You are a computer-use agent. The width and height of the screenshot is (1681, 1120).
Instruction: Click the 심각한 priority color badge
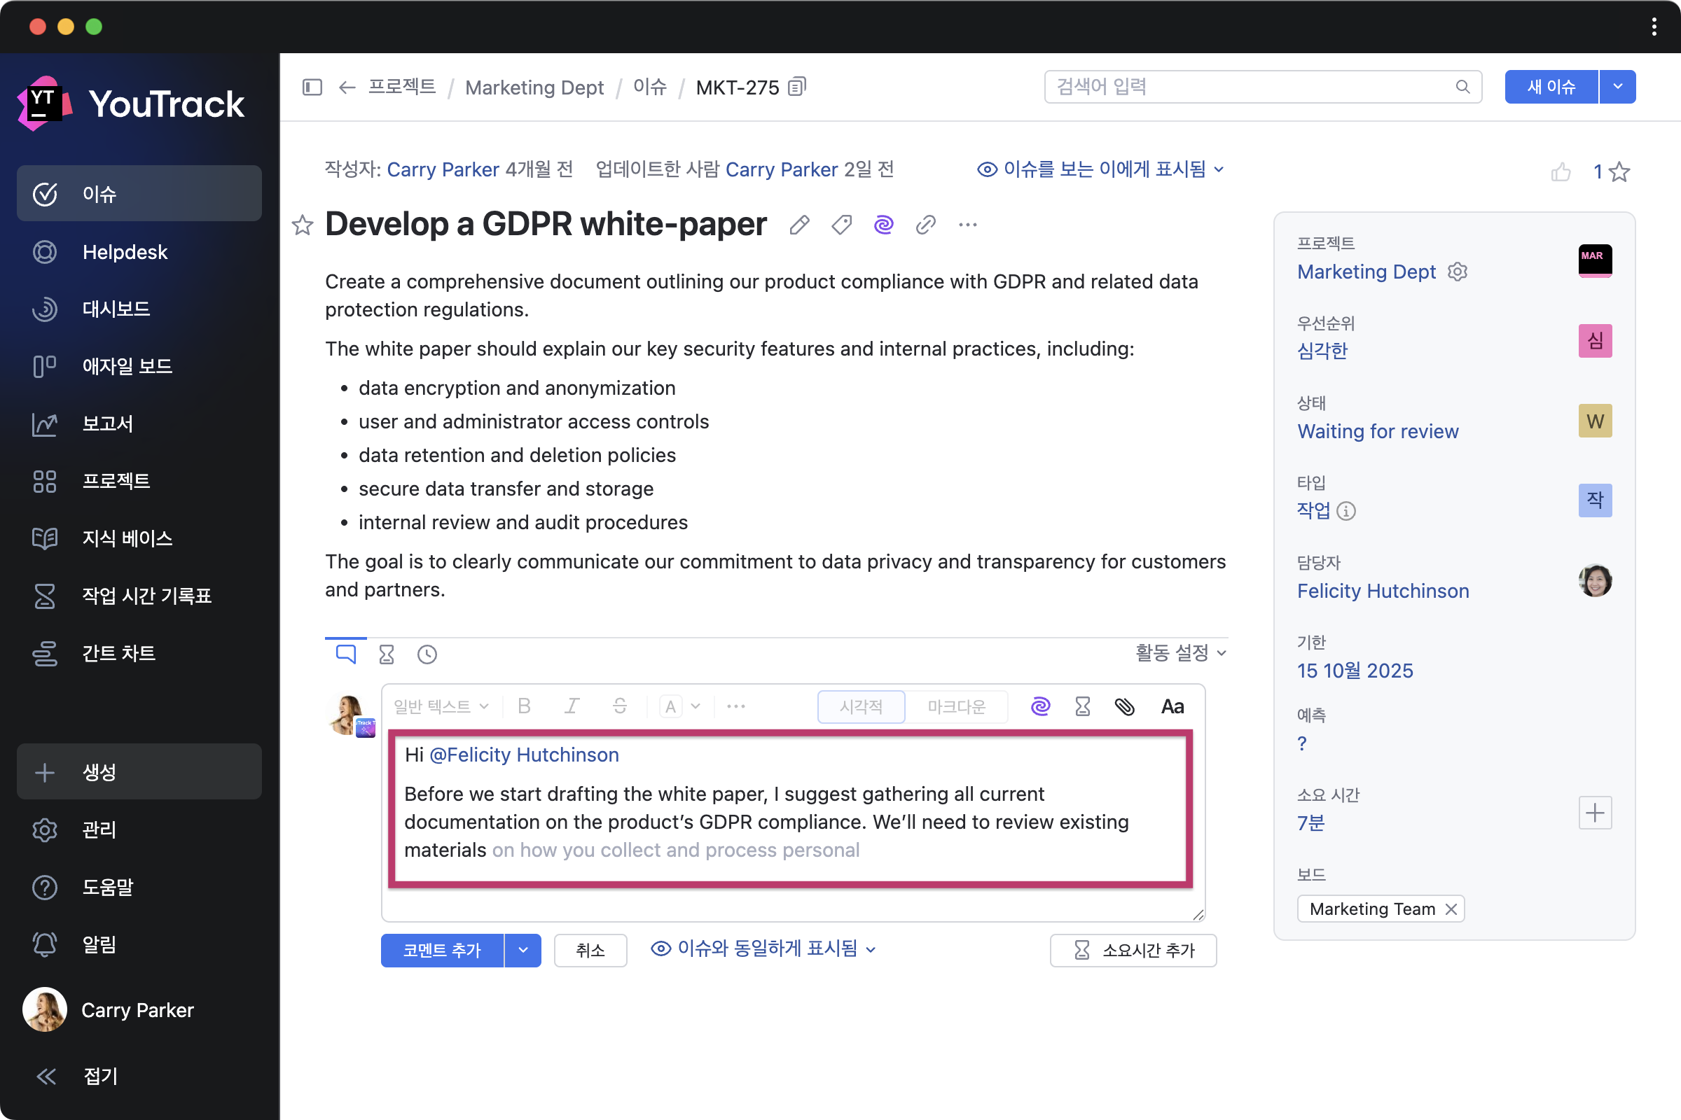(x=1595, y=341)
